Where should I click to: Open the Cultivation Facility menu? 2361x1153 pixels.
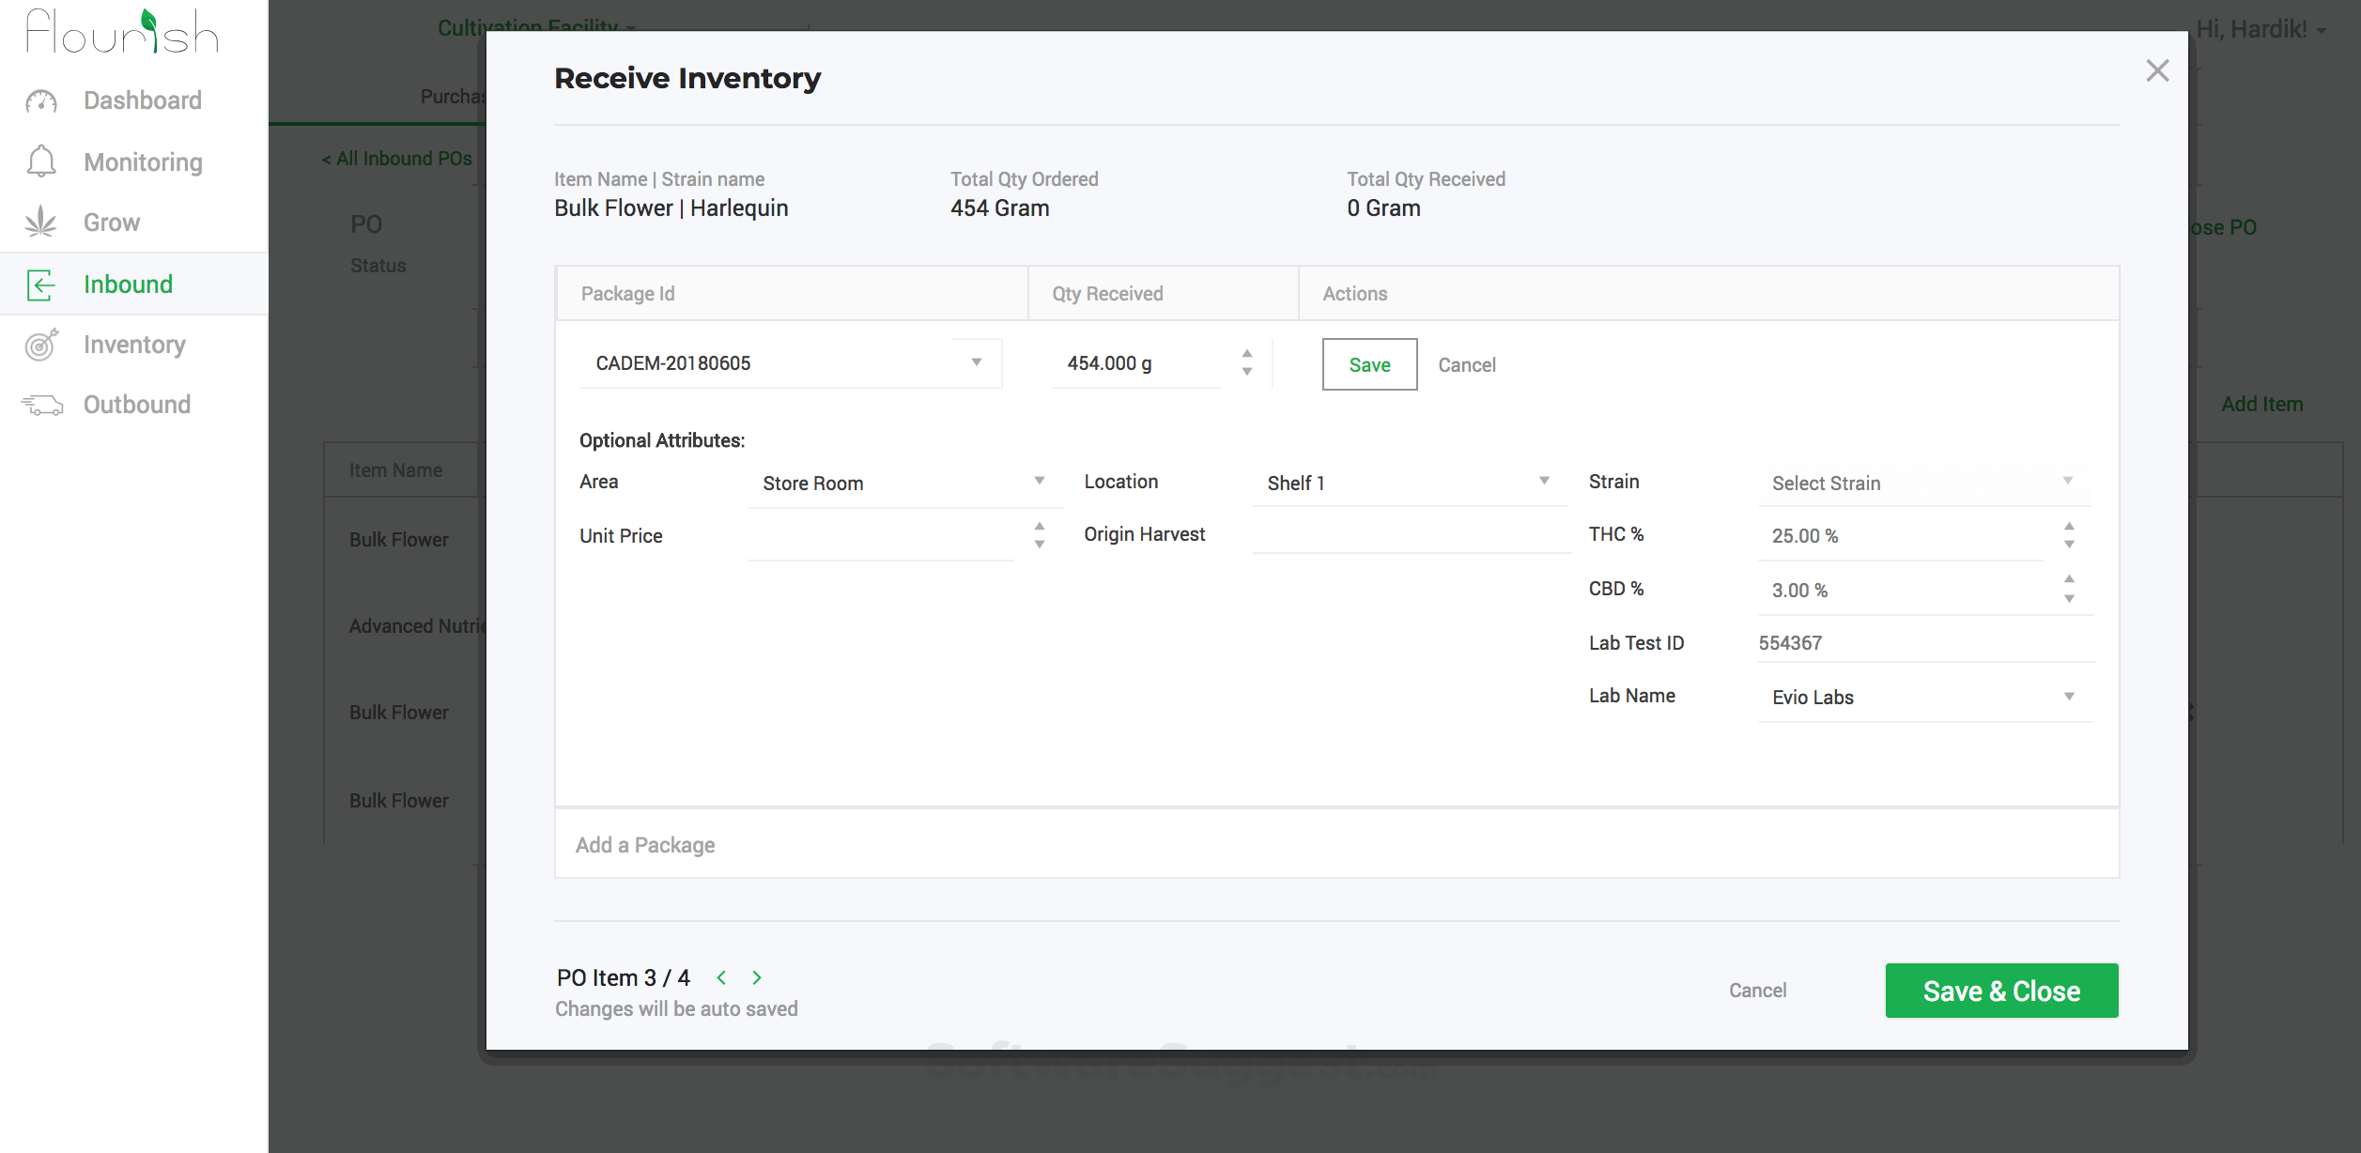click(534, 27)
